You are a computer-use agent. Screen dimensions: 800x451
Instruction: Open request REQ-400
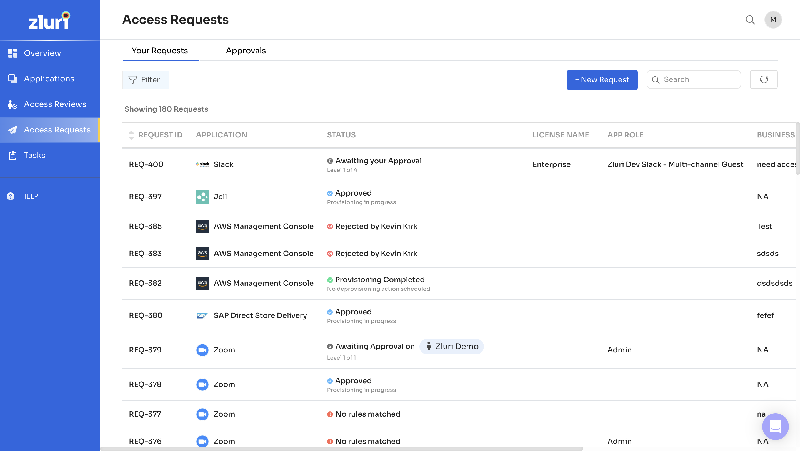point(146,164)
